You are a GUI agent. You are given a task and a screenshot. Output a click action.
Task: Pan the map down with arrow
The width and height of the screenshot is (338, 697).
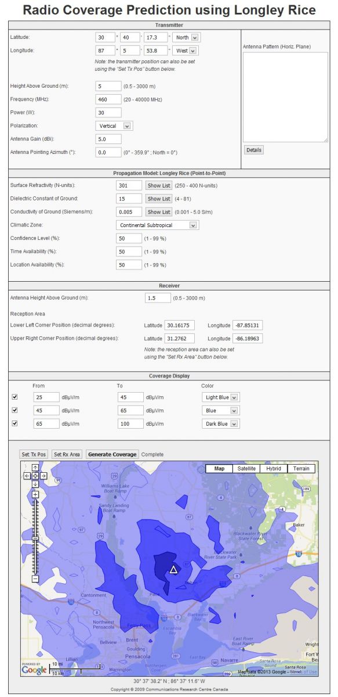click(x=35, y=484)
